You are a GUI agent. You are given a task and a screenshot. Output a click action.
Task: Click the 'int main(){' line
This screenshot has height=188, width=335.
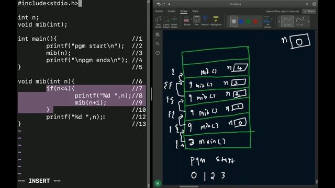point(37,39)
